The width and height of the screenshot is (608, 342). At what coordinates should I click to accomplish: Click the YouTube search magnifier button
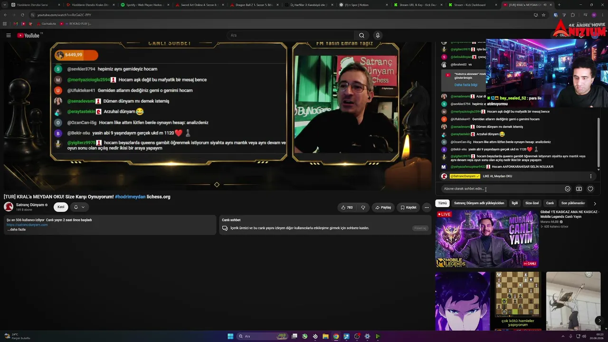tap(361, 35)
